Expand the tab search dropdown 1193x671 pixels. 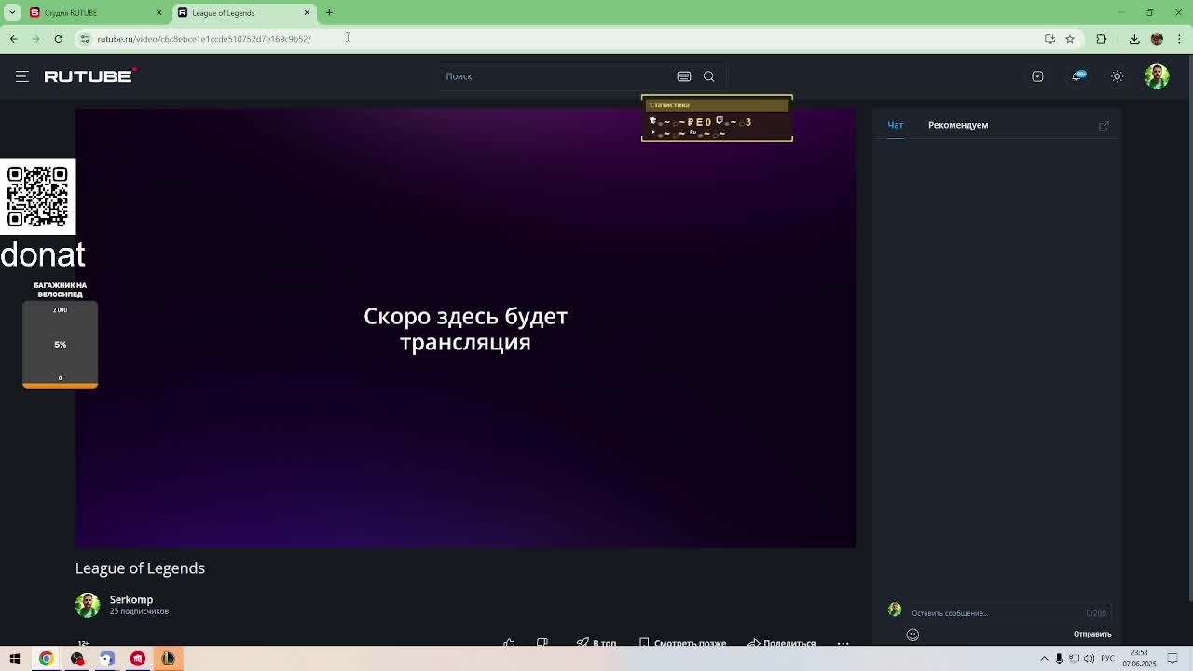pos(13,12)
